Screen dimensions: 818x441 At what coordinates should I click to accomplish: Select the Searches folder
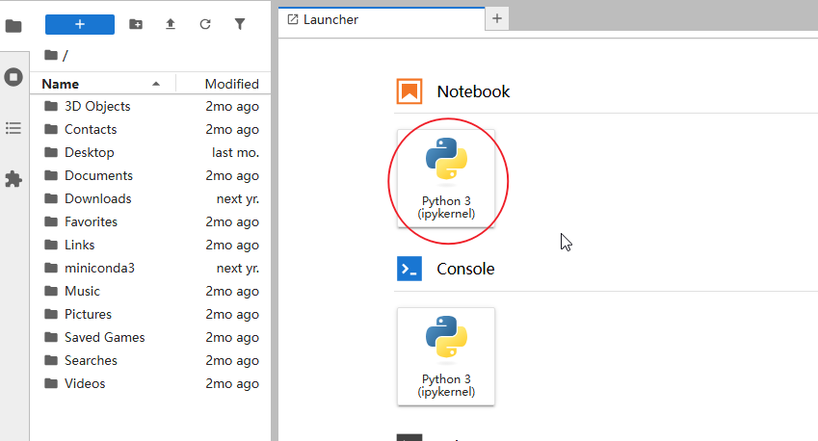point(150,360)
